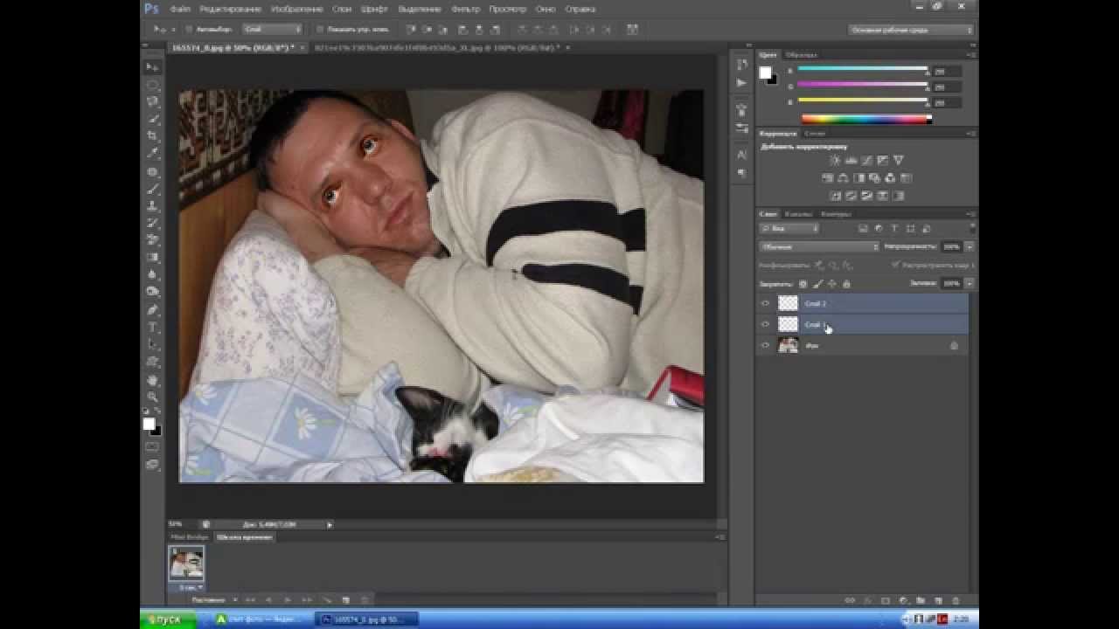Select the frame 1 thumbnail in timeline
The height and width of the screenshot is (629, 1119).
187,563
